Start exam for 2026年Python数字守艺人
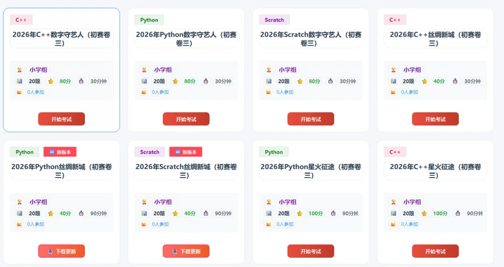Screen dimensions: 504x267 pyautogui.click(x=186, y=119)
